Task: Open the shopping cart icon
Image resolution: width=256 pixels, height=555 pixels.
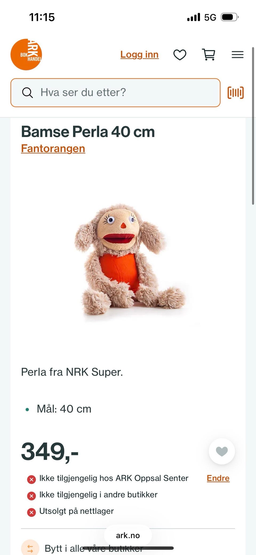Action: point(209,54)
